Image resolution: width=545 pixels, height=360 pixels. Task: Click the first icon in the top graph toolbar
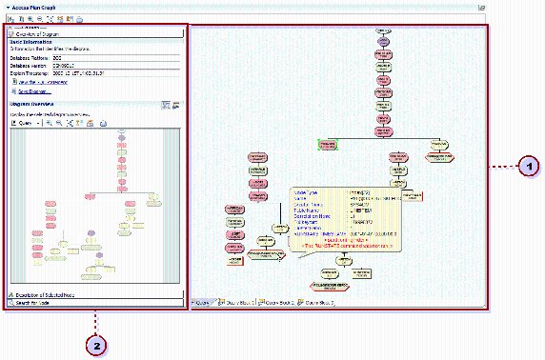(x=11, y=19)
